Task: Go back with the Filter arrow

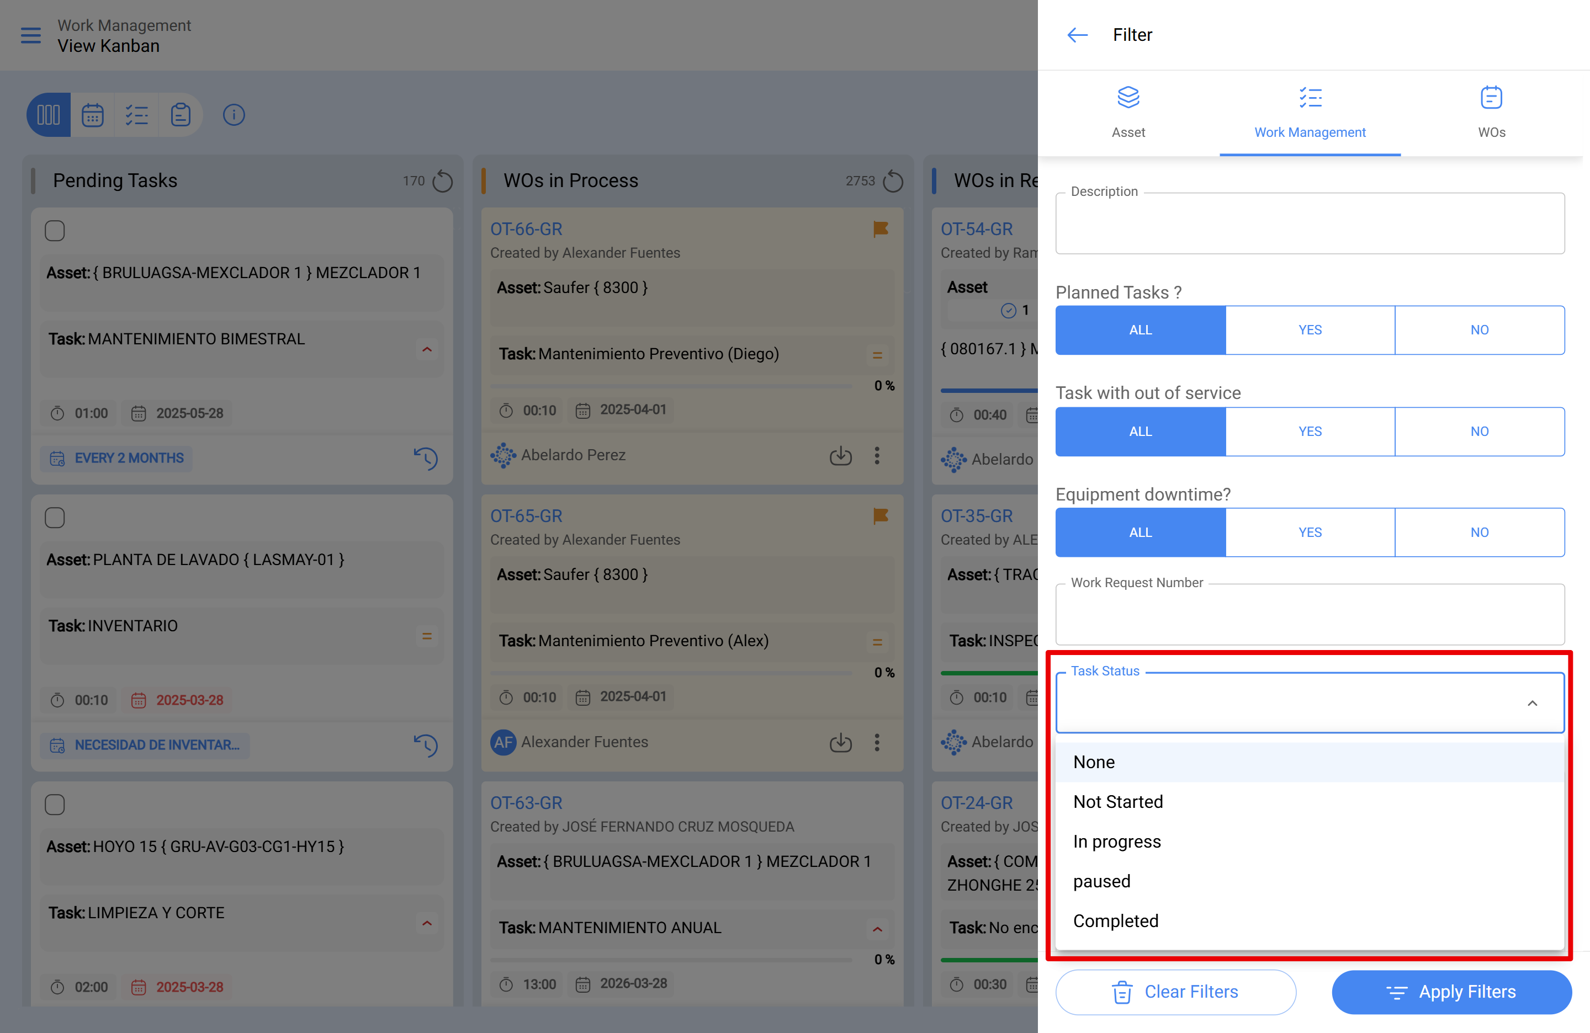Action: [1077, 35]
